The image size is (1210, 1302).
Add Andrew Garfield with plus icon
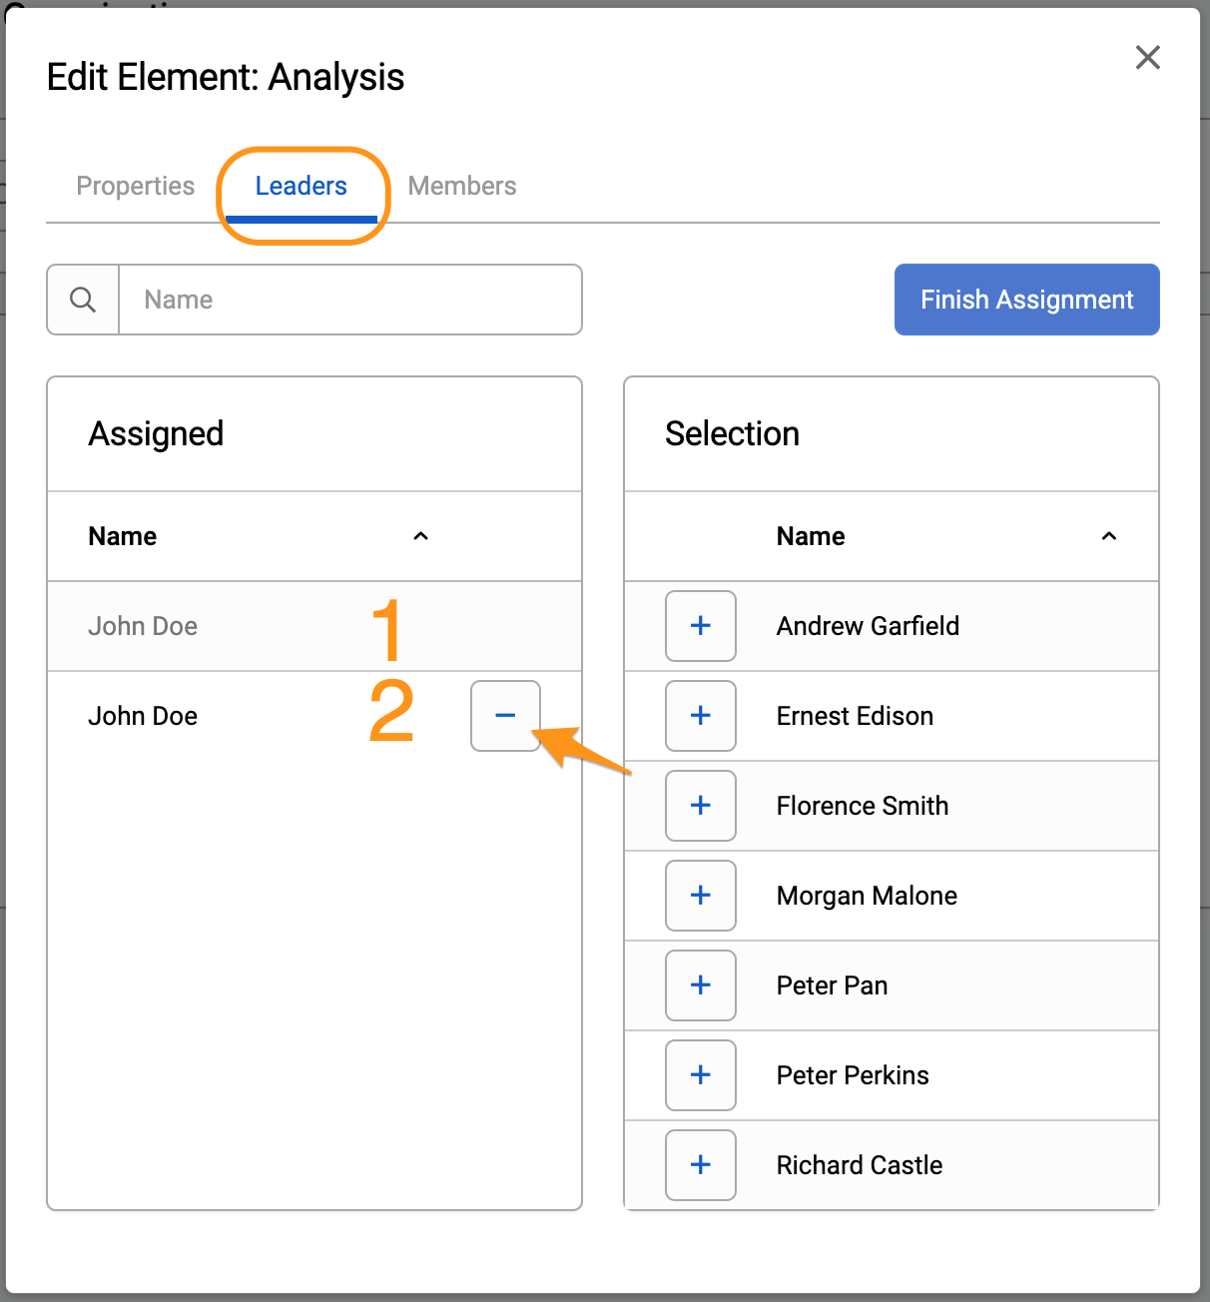[x=701, y=626]
